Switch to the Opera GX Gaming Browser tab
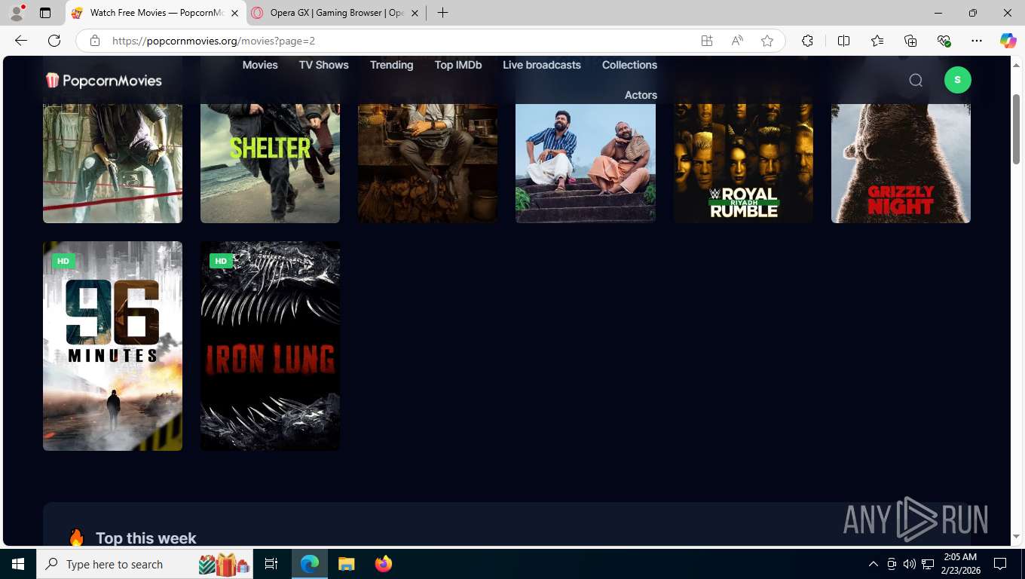The height and width of the screenshot is (579, 1025). tap(335, 13)
